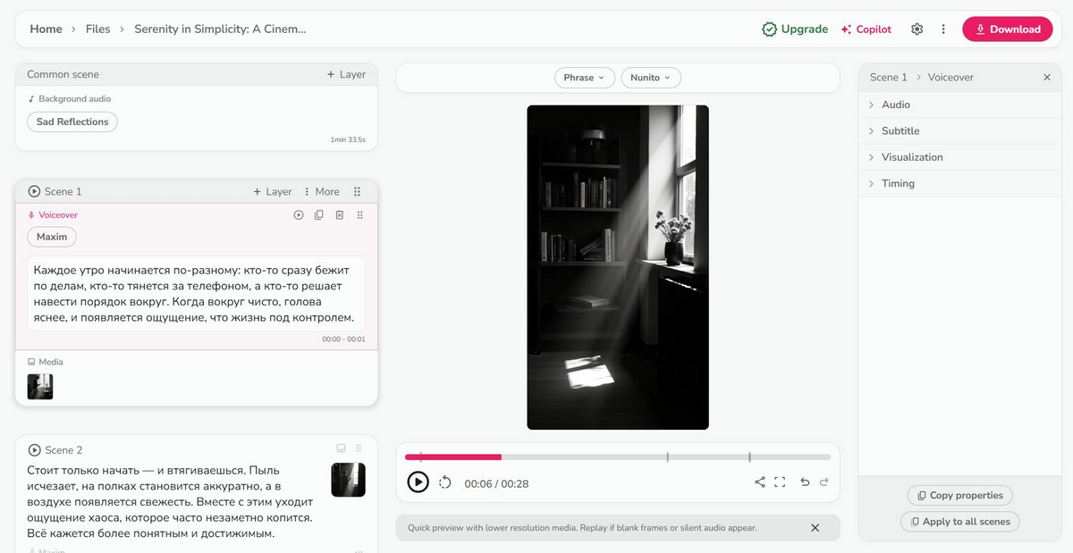The image size is (1073, 553).
Task: Expand the Audio section
Action: [895, 105]
